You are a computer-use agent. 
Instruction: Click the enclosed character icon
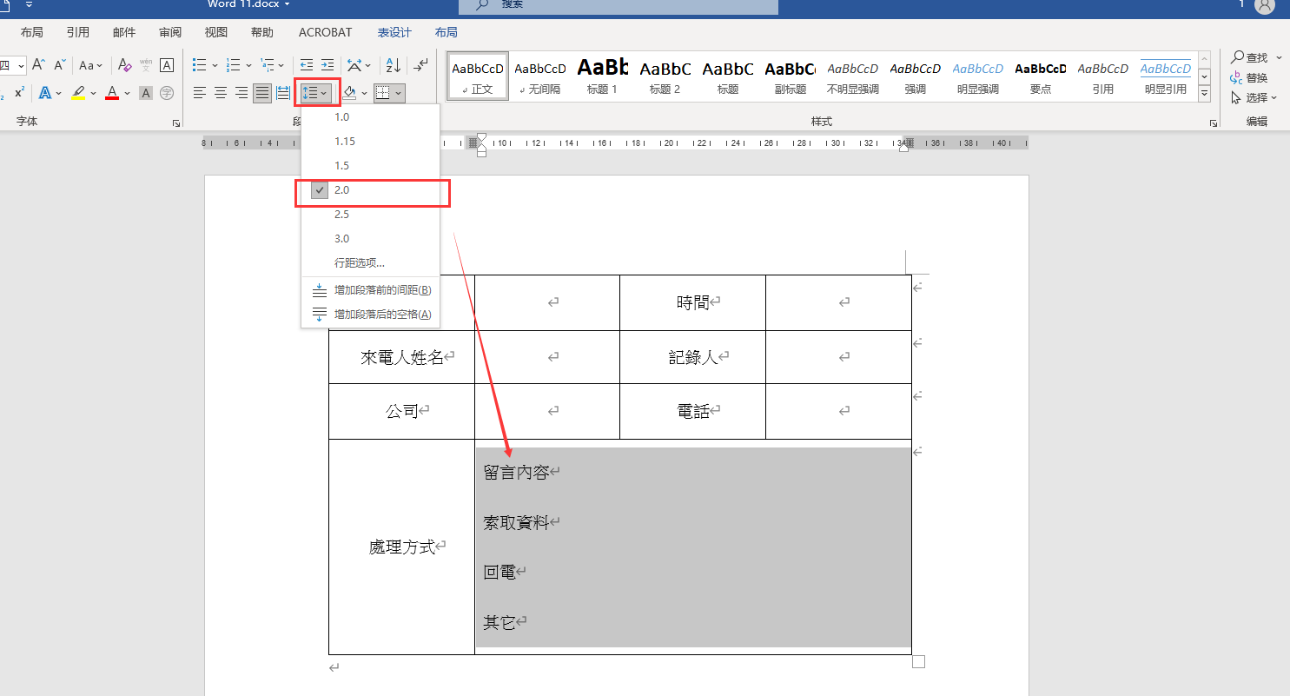click(167, 92)
